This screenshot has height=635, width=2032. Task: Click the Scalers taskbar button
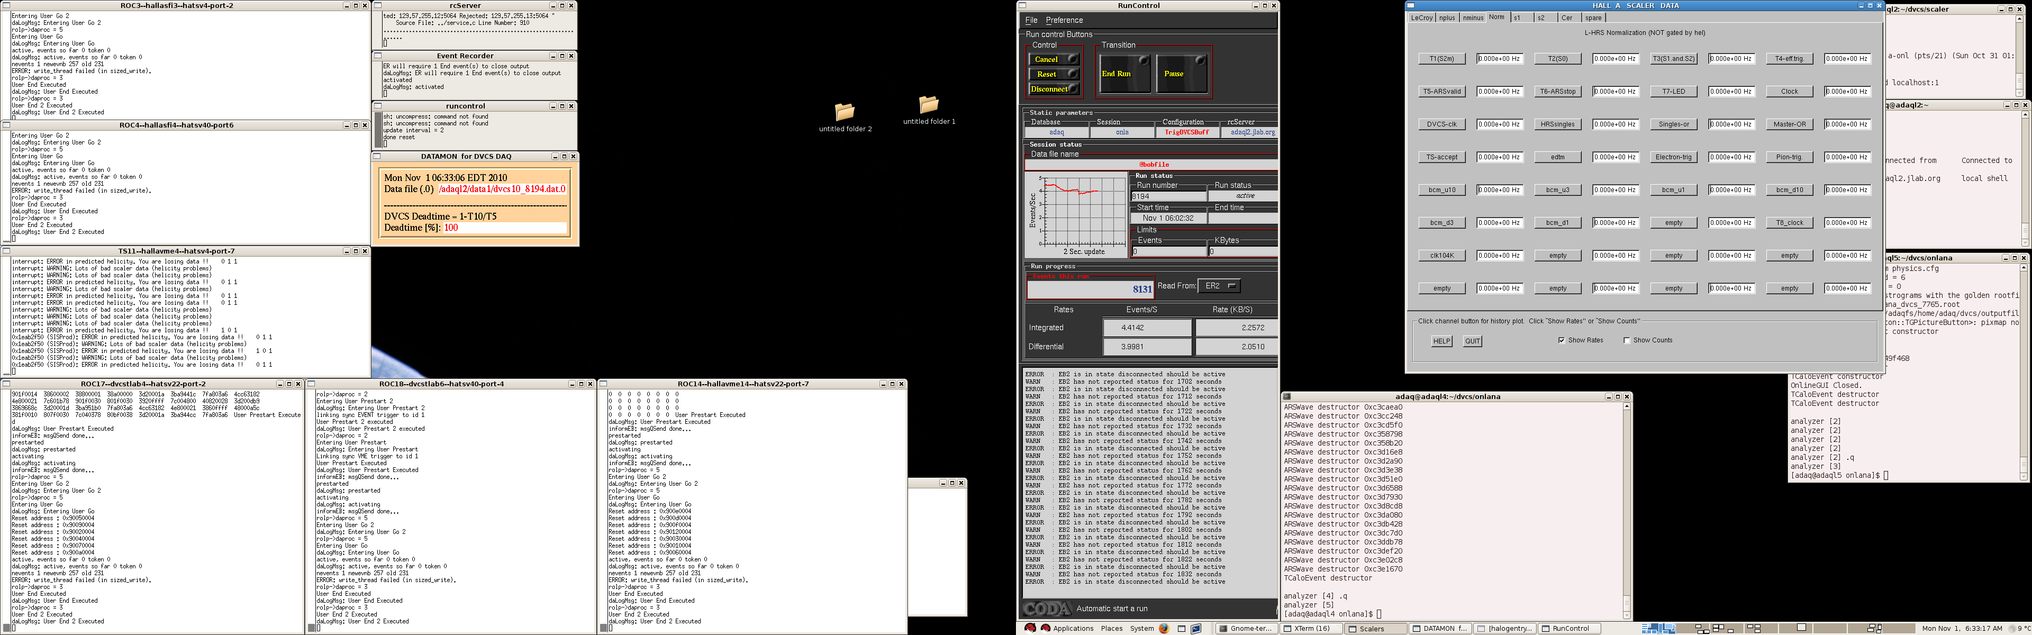click(1376, 629)
